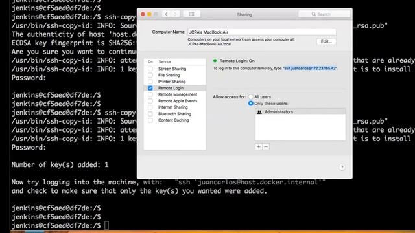Enable the Printer Sharing checkbox
Screen dimensions: 415x233
pyautogui.click(x=150, y=82)
